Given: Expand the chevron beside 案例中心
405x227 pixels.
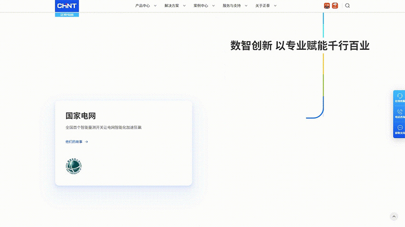Looking at the screenshot, I should pos(213,6).
